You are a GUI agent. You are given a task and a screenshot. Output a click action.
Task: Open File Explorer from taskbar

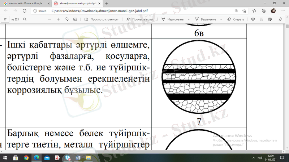pos(88,158)
